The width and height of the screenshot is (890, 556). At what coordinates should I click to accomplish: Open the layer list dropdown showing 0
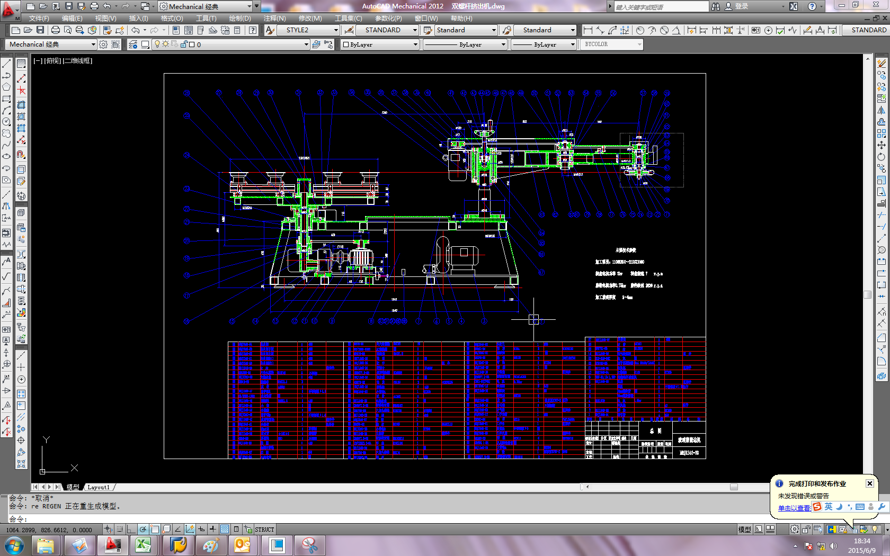pos(306,44)
